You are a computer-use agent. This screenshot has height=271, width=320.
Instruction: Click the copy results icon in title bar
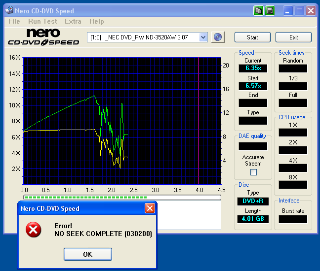[x=258, y=10]
